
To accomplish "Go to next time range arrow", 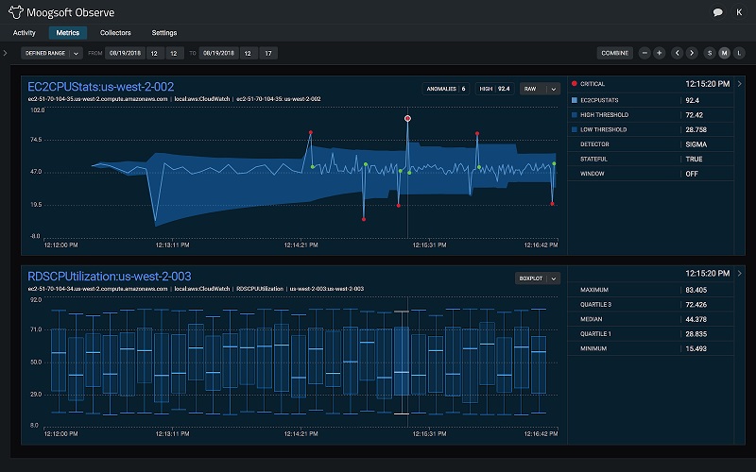I will click(692, 53).
